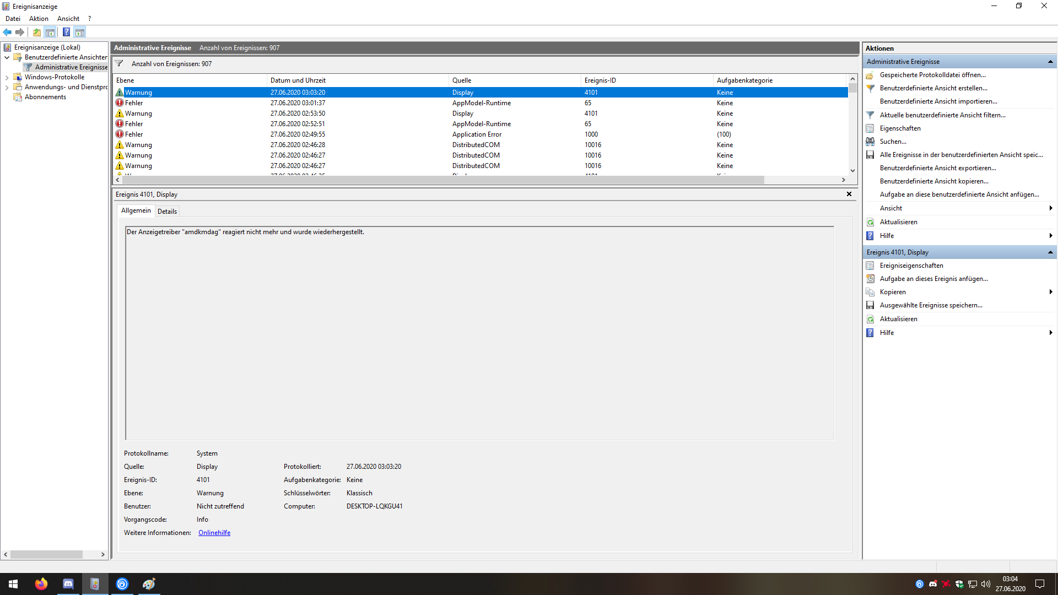Viewport: 1058px width, 595px height.
Task: Toggle the console tree pane toolbar icon
Action: [50, 32]
